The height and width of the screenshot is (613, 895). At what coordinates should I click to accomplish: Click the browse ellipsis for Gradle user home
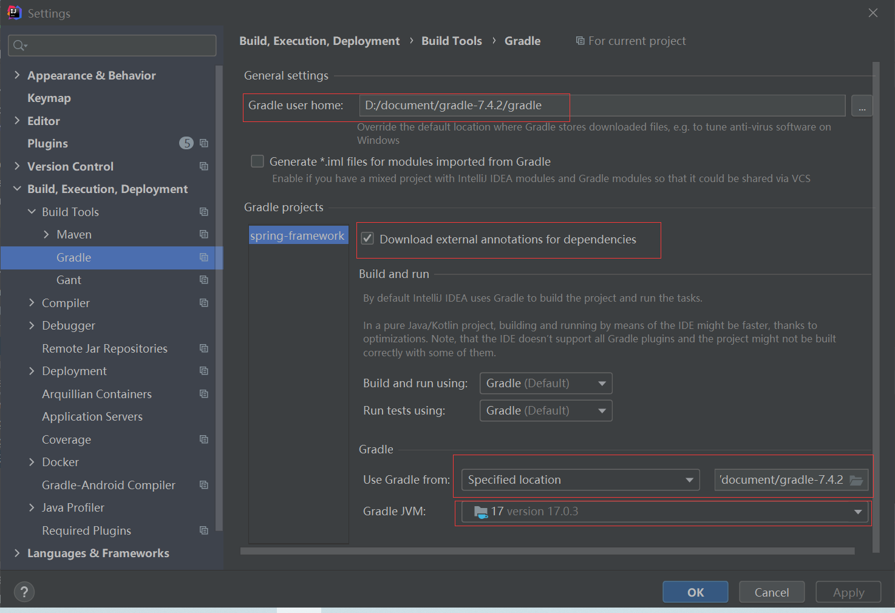(x=862, y=106)
